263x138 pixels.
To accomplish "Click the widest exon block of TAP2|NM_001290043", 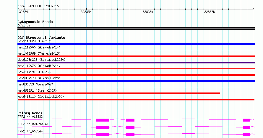I will coord(103,127).
